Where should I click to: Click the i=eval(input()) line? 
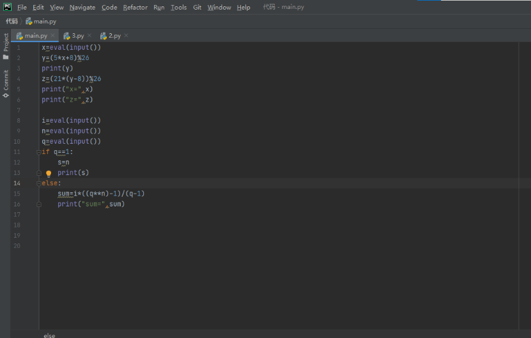(71, 121)
